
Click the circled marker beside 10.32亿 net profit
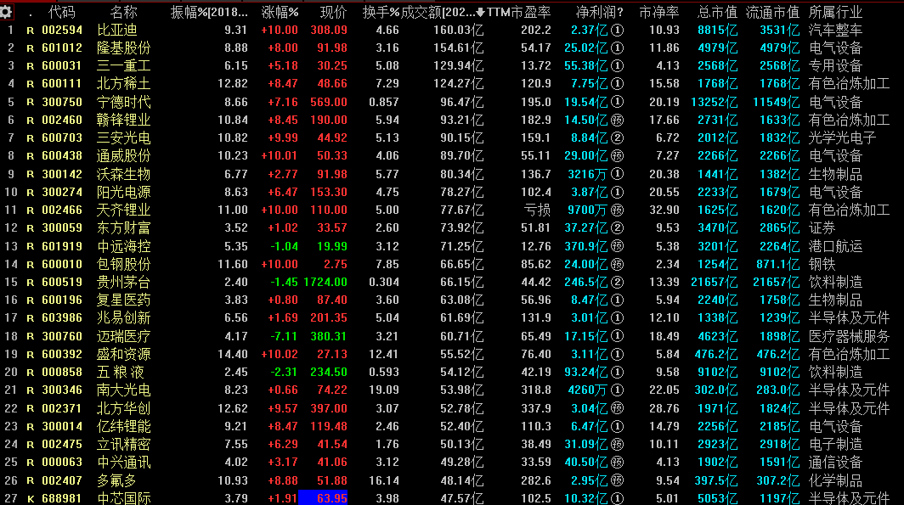tap(617, 498)
